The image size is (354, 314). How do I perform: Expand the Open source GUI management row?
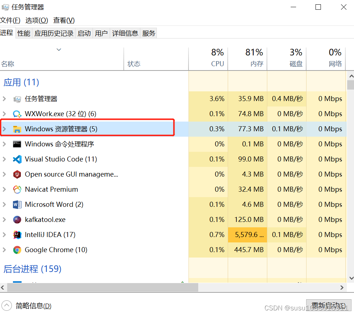4,174
